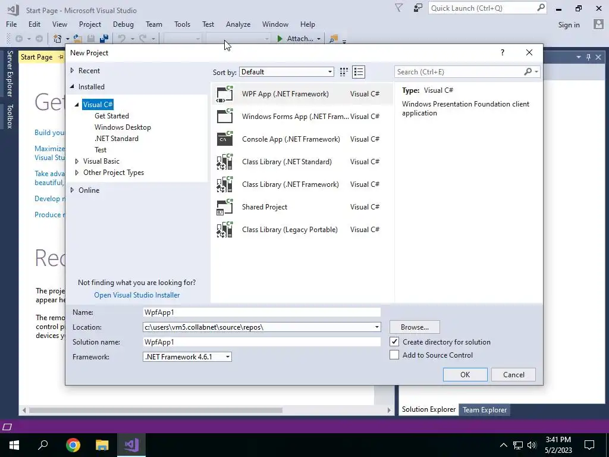The height and width of the screenshot is (457, 609).
Task: Open the Solution Explorer window options dropdown
Action: [578, 57]
